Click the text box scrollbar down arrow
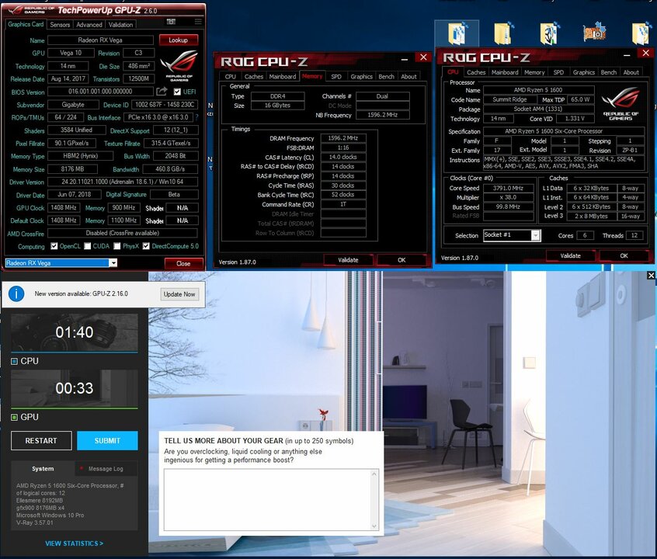The height and width of the screenshot is (559, 657). coord(374,526)
